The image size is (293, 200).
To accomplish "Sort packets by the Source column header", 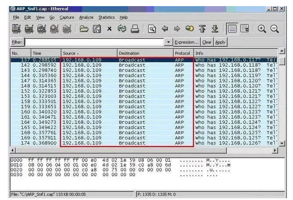I will click(87, 53).
